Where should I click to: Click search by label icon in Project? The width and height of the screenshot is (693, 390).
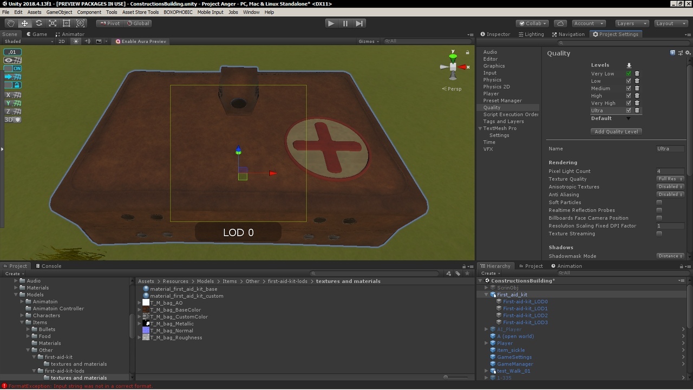tap(457, 274)
